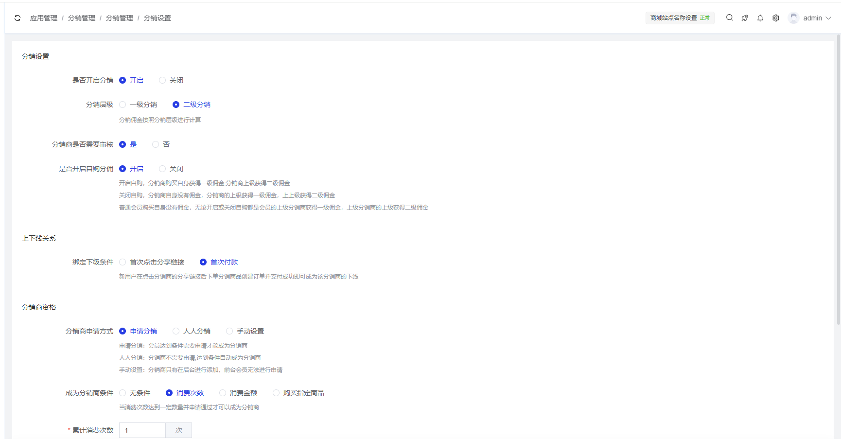Expand the admin account dropdown arrow
The width and height of the screenshot is (841, 439).
[828, 18]
